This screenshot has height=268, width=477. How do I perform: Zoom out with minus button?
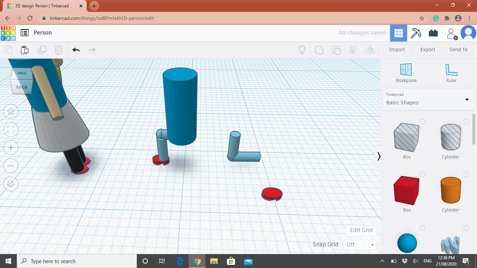coord(11,166)
